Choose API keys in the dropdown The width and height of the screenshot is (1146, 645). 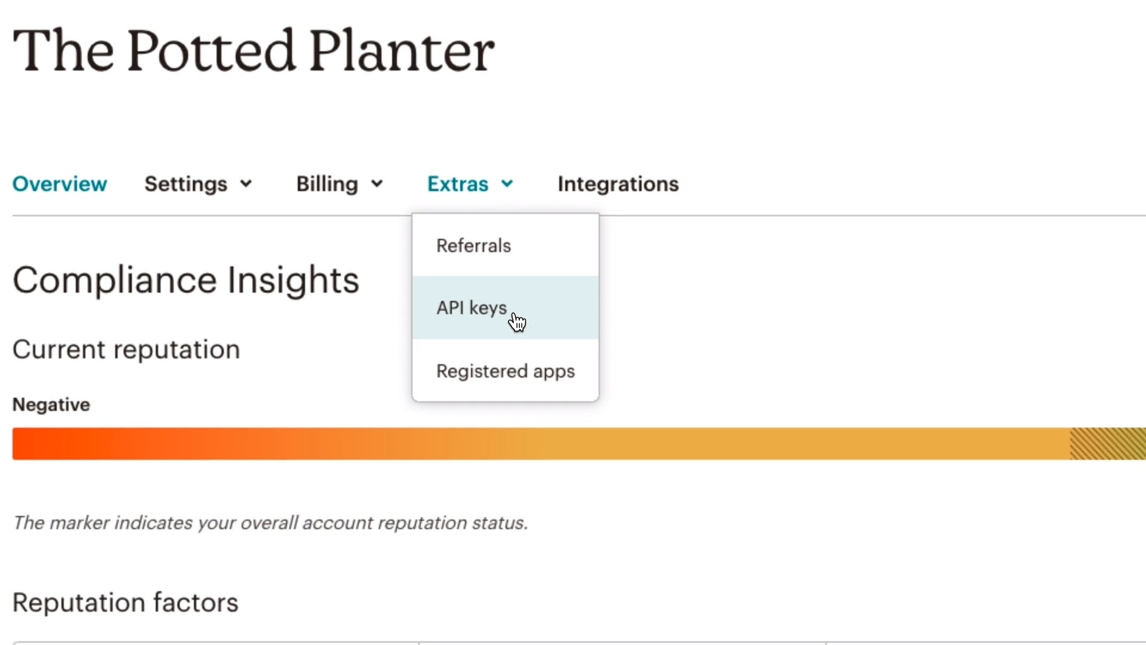(472, 308)
